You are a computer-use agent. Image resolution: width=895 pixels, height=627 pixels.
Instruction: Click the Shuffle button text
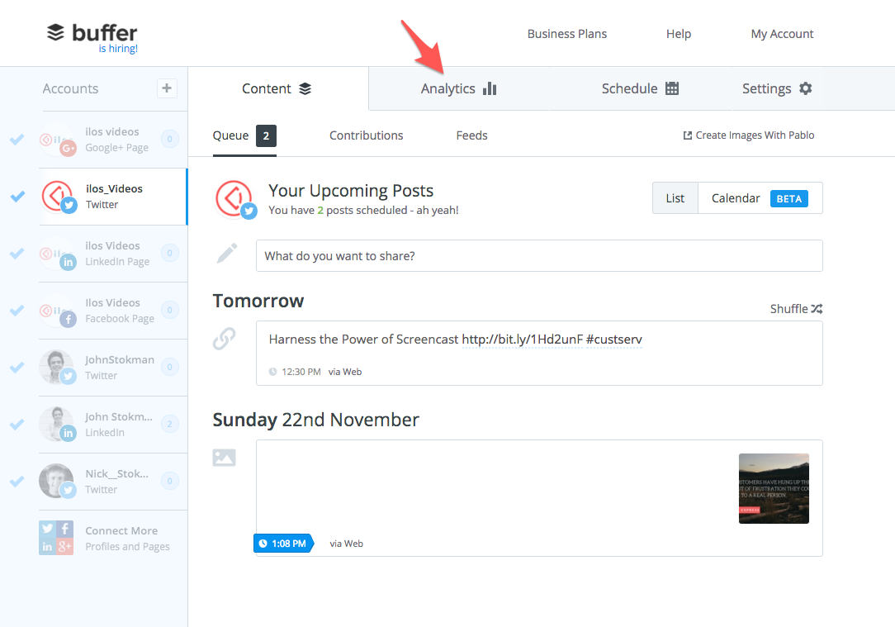[788, 309]
